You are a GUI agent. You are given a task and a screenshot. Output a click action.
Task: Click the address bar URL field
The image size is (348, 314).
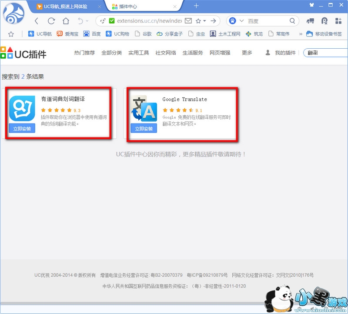click(149, 21)
